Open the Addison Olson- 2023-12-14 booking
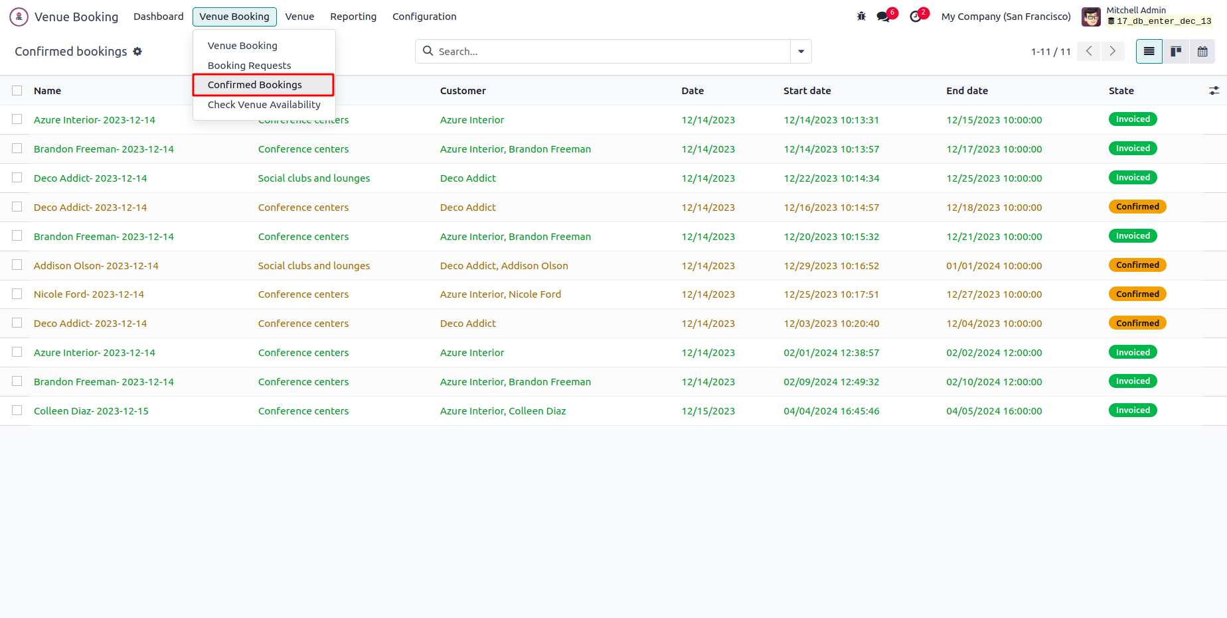Image resolution: width=1227 pixels, height=618 pixels. click(x=96, y=266)
